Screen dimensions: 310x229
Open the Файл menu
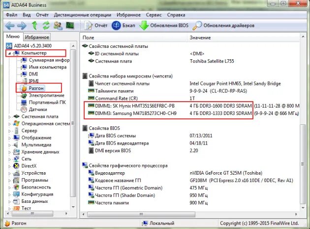click(11, 15)
